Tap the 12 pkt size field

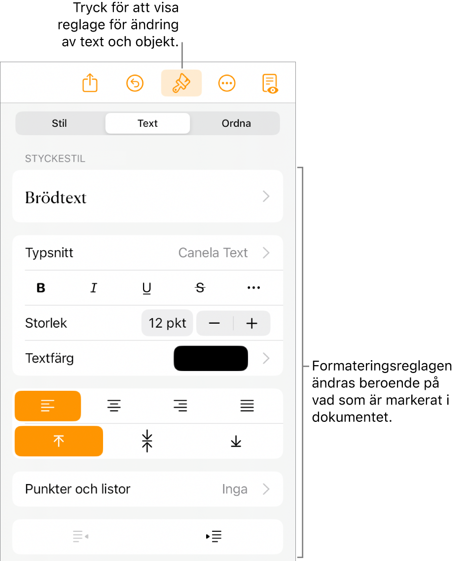click(x=167, y=323)
